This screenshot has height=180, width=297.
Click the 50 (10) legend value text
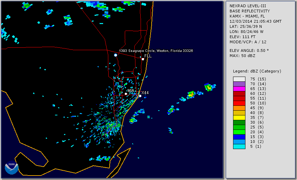click(258, 103)
